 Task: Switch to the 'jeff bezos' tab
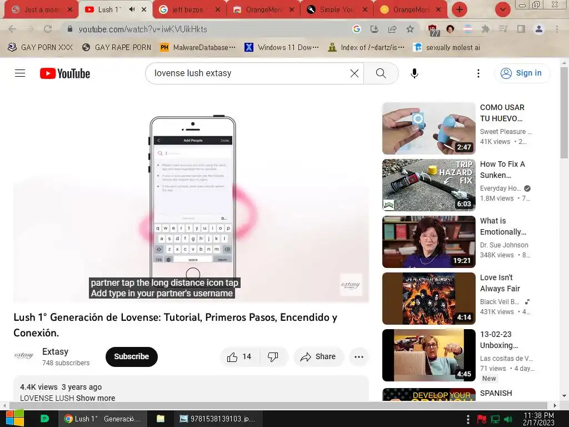188,9
